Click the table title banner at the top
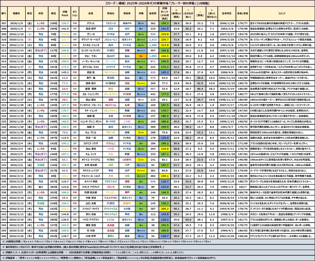Image resolution: width=315 pixels, height=261 pixels. pos(157,3)
